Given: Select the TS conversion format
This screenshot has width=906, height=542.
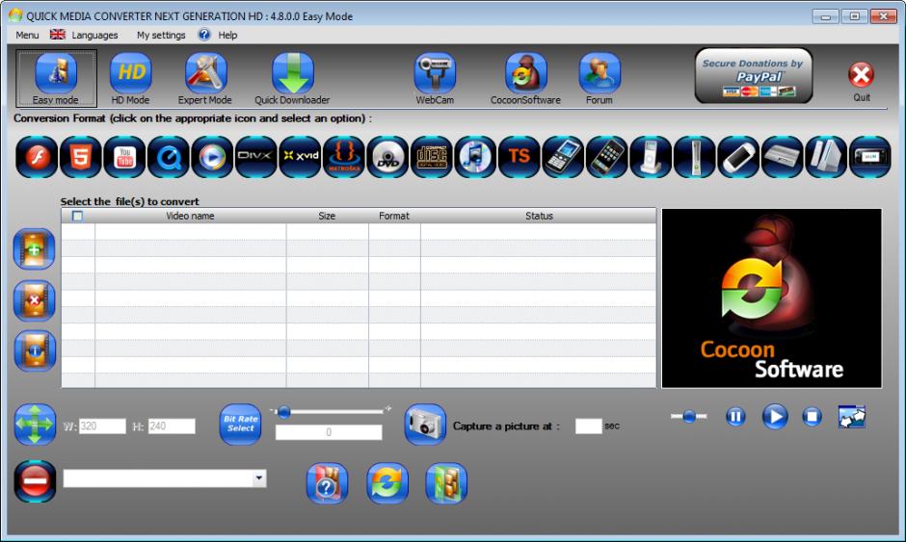Looking at the screenshot, I should (x=519, y=156).
